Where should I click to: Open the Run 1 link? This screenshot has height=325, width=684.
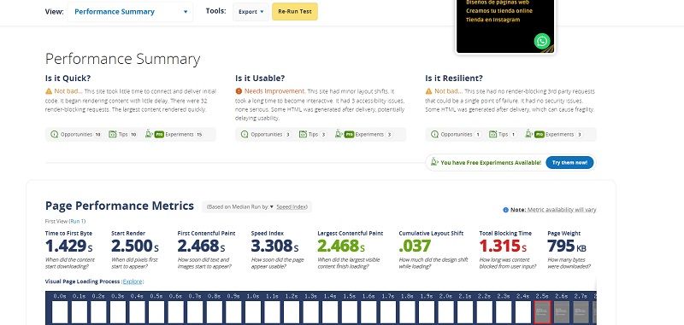77,221
